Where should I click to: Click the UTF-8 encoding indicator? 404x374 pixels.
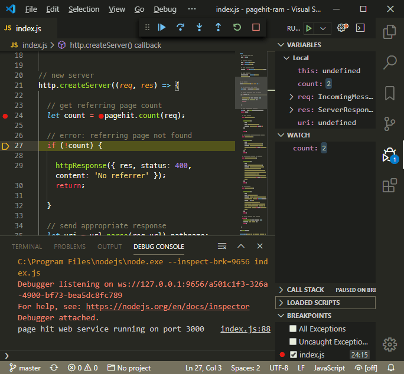pos(279,368)
